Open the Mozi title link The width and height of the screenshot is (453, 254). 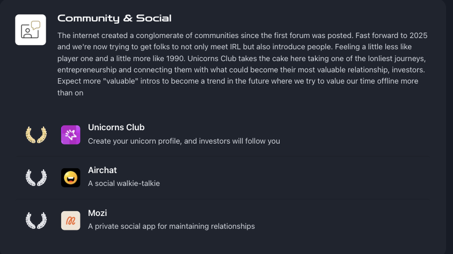click(x=97, y=213)
